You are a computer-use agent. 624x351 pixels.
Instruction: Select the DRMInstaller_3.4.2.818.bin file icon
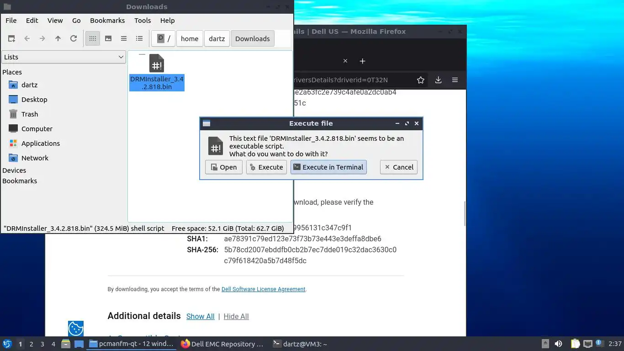click(x=157, y=63)
